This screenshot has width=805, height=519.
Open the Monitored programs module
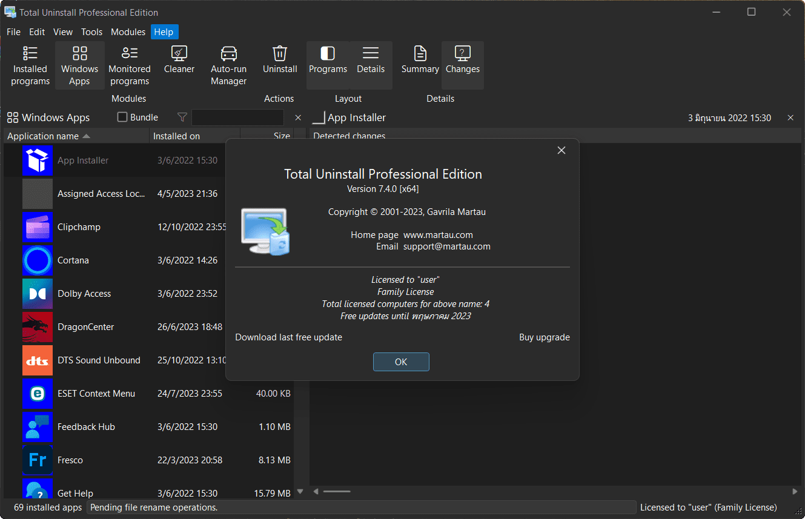coord(129,65)
